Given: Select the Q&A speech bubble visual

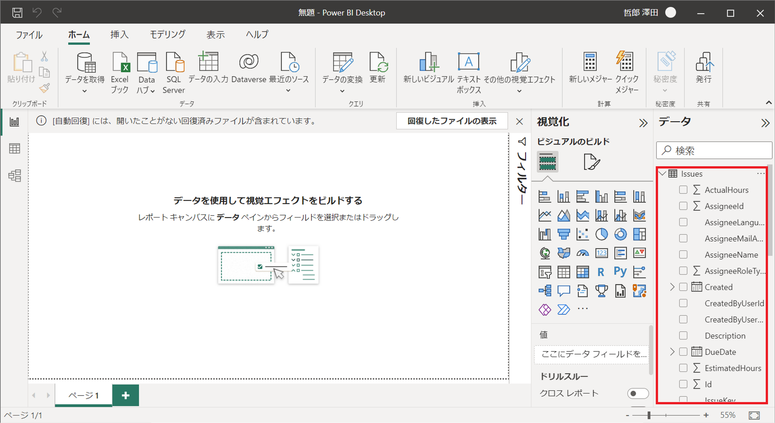Looking at the screenshot, I should [x=563, y=291].
